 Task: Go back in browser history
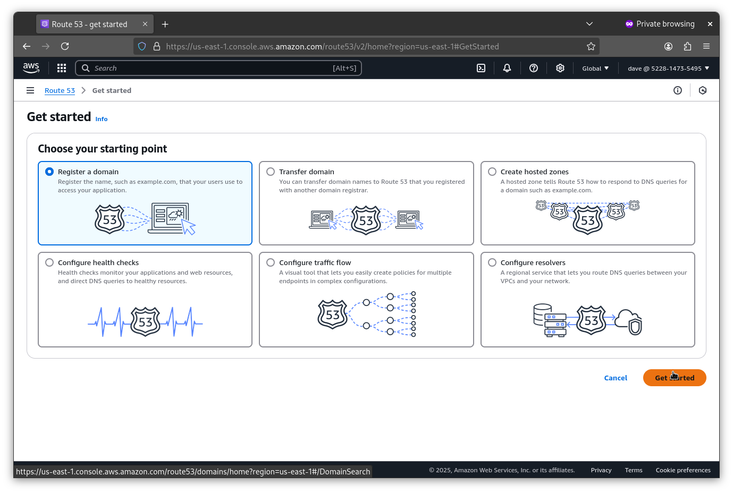pyautogui.click(x=27, y=46)
